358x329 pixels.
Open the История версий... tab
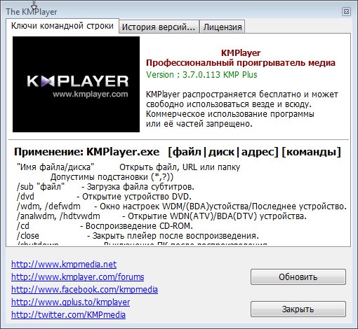(x=159, y=27)
